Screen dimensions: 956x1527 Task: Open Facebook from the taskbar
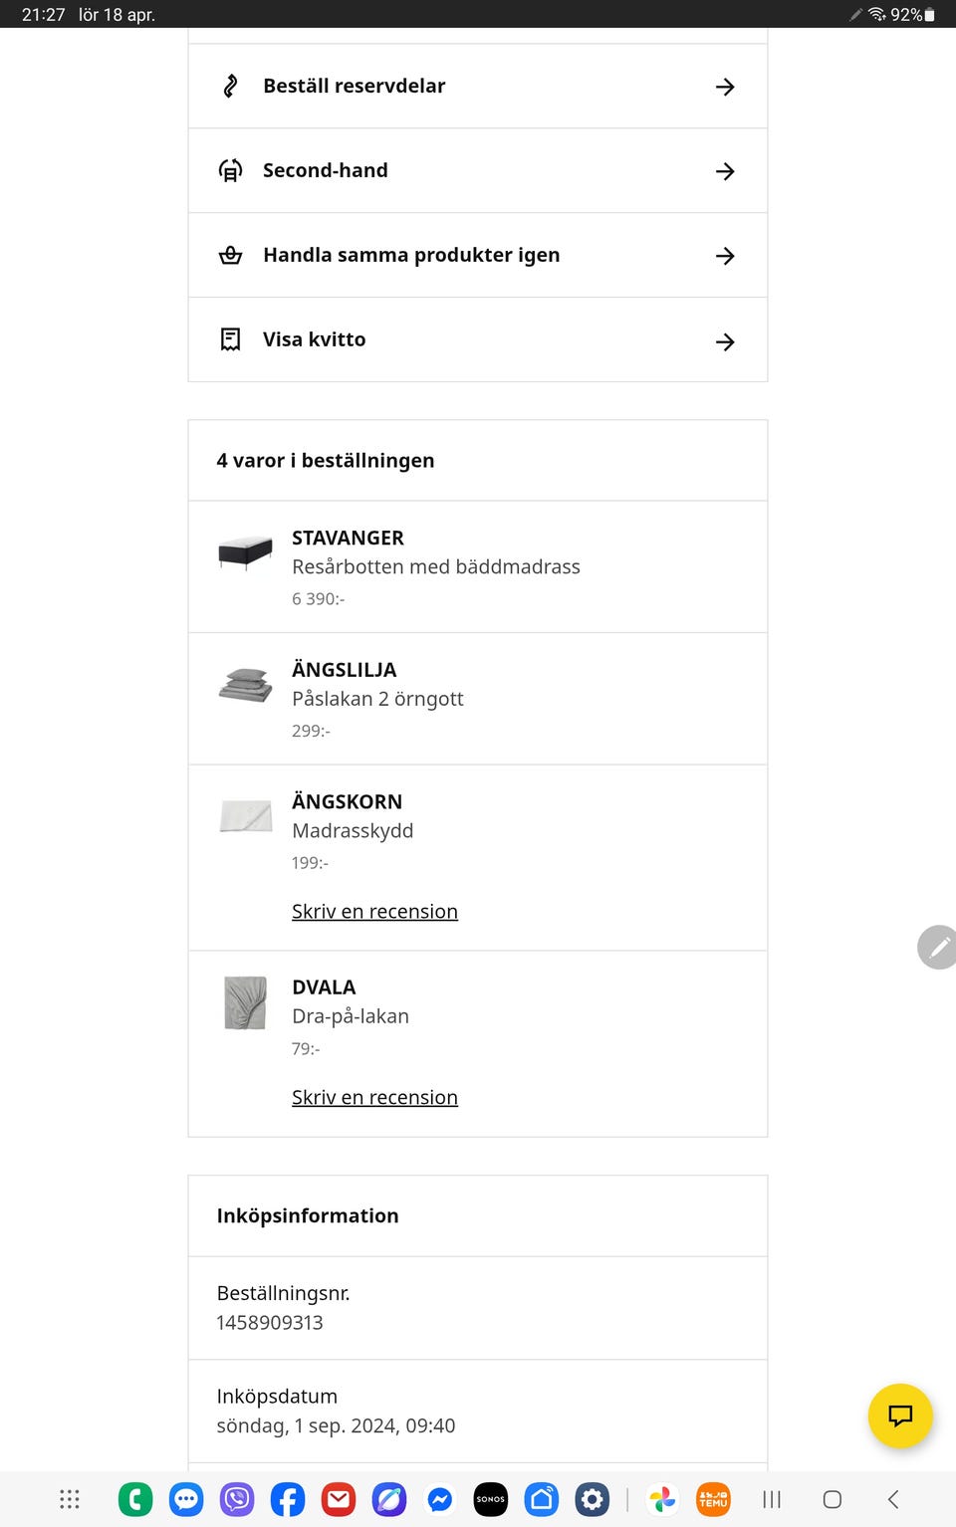288,1499
